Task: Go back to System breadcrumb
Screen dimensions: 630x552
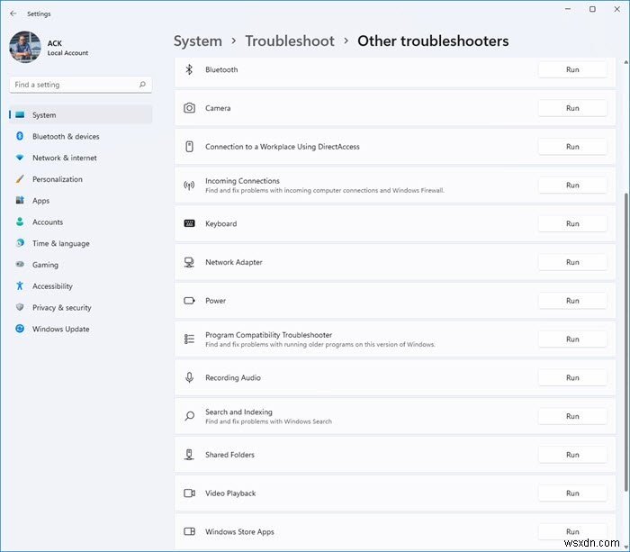Action: coord(198,41)
